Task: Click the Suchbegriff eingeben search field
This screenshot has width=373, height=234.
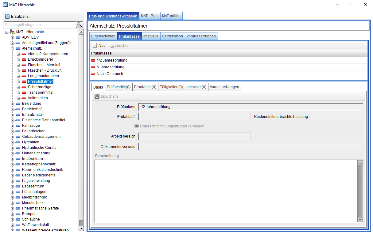Action: (x=39, y=25)
